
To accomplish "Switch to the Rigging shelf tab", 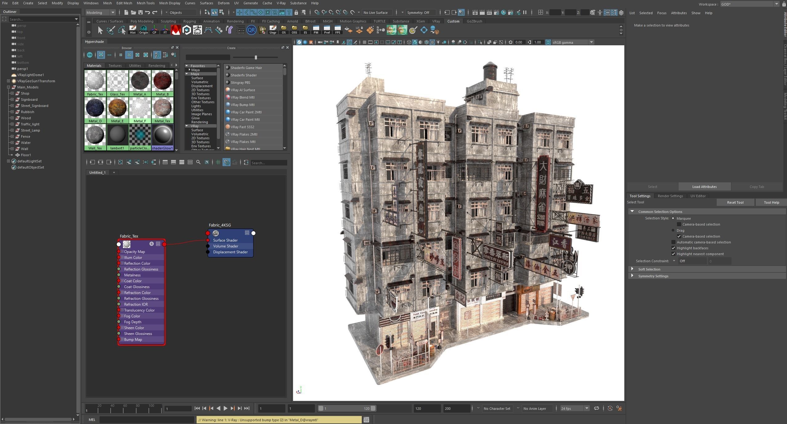I will (189, 21).
